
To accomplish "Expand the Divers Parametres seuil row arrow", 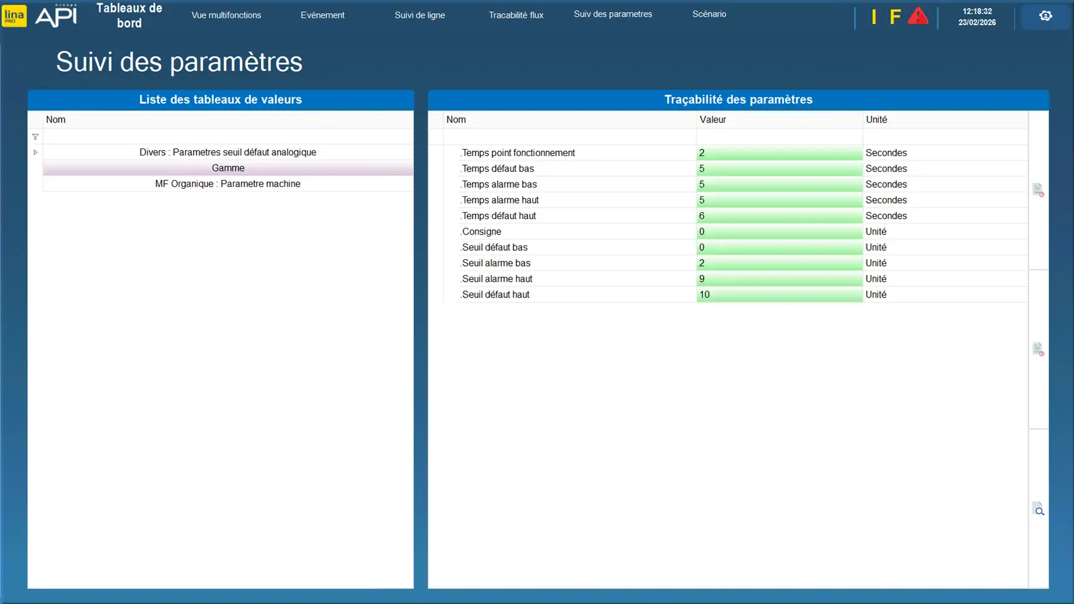I will [35, 152].
